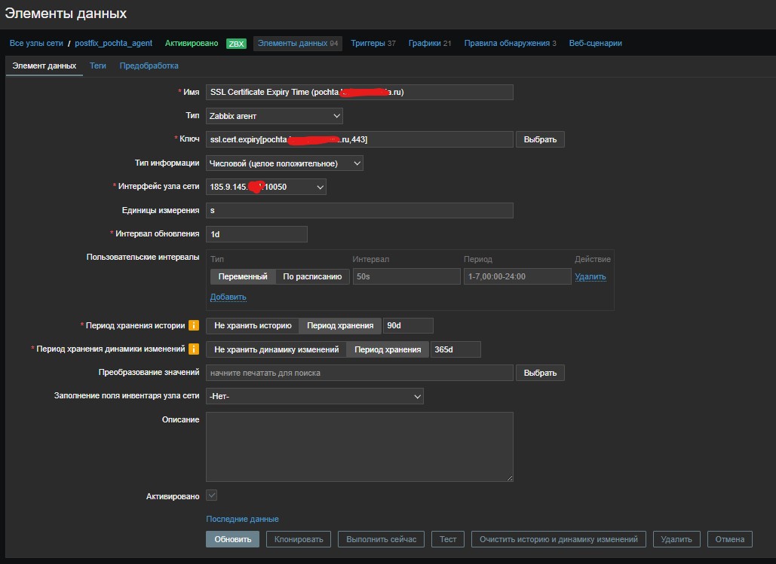Viewport: 776px width, 564px height.
Task: Click info icon next to trends storage period
Action: click(194, 349)
